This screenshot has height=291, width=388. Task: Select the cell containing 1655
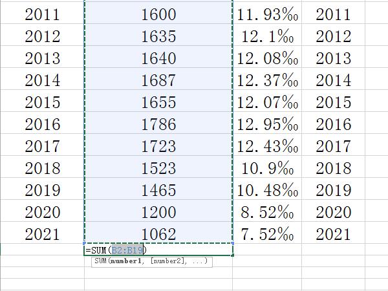click(x=158, y=102)
